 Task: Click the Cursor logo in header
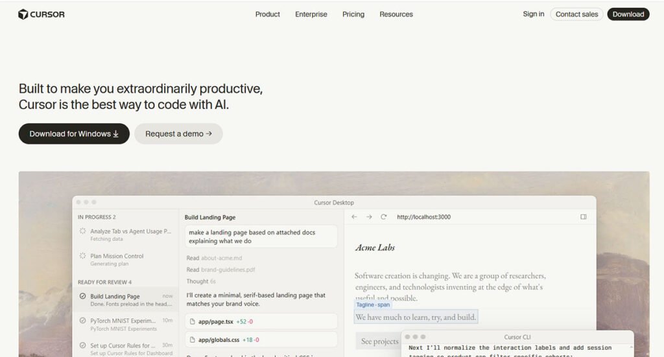41,14
